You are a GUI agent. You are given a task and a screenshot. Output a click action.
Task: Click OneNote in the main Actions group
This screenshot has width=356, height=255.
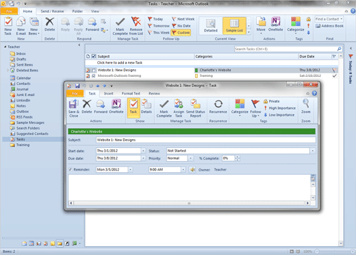click(275, 25)
